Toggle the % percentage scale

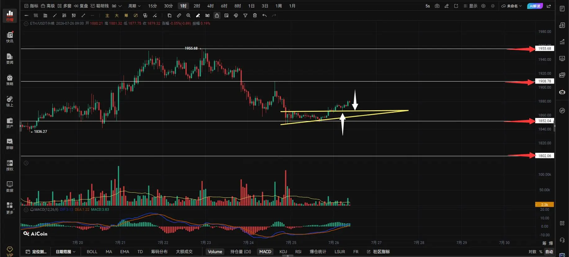click(x=541, y=252)
